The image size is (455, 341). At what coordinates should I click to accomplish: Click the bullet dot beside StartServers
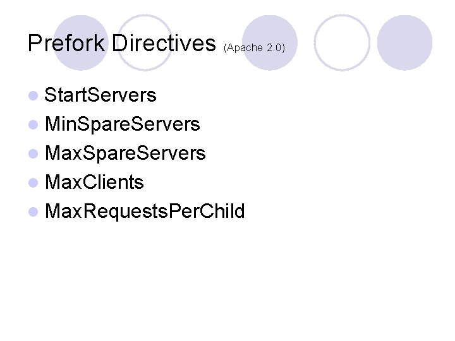33,96
